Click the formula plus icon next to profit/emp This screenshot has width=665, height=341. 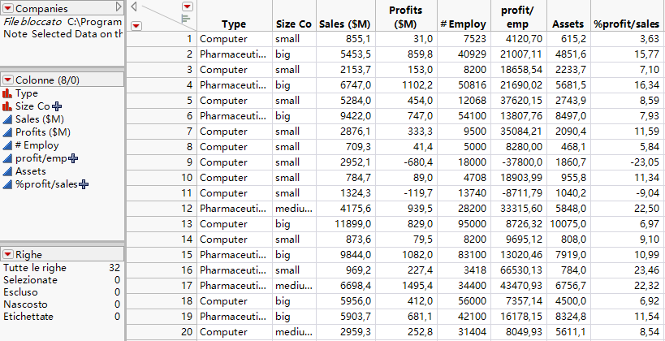pyautogui.click(x=71, y=158)
